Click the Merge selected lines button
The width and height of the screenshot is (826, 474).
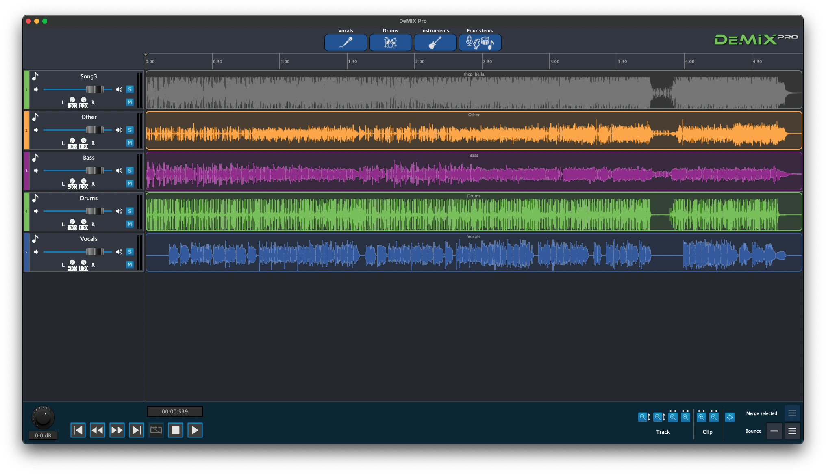click(792, 413)
